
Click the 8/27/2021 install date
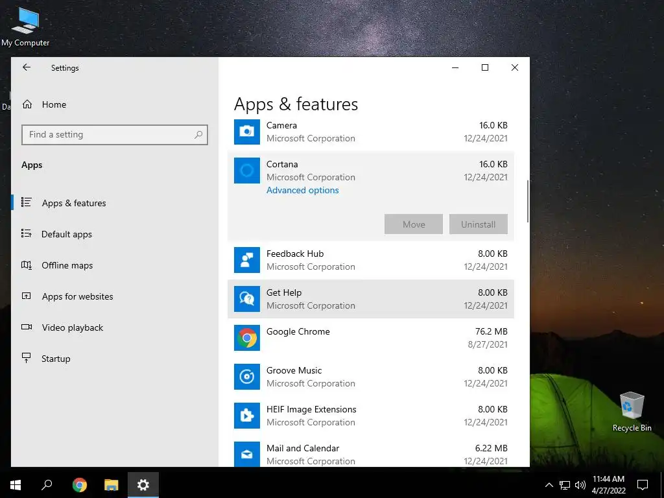pyautogui.click(x=488, y=345)
